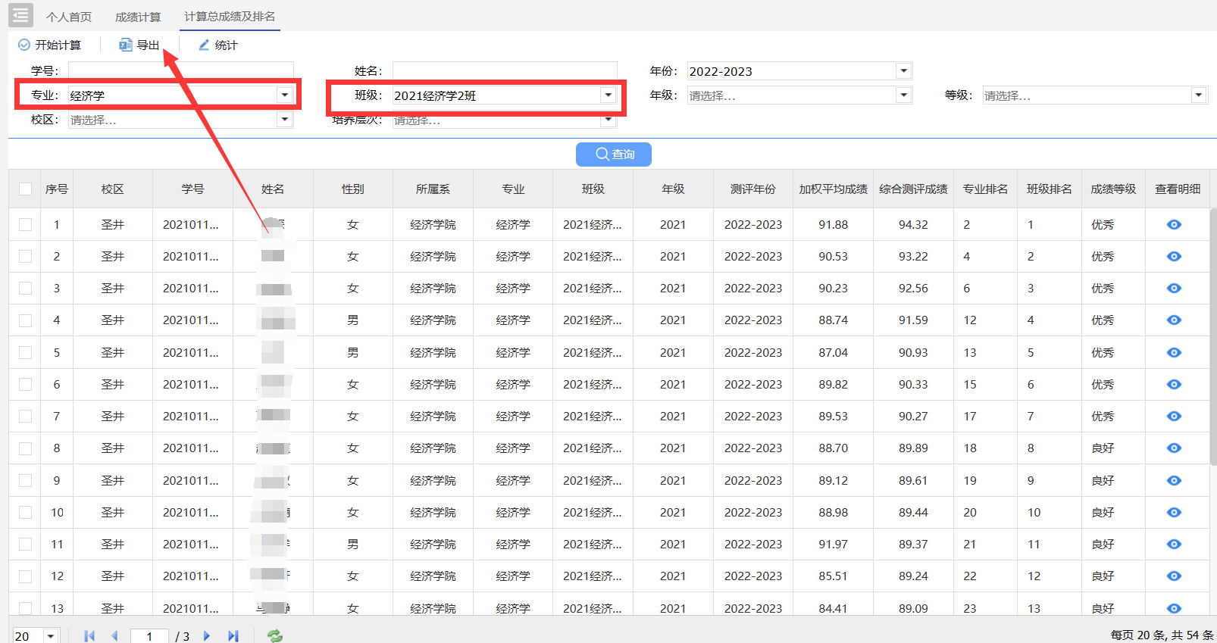Viewport: 1217px width, 643px height.
Task: Open the 校区 campus dropdown arrow
Action: 285,119
